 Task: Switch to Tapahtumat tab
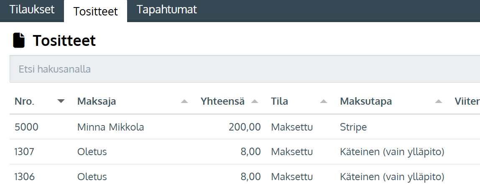point(166,10)
